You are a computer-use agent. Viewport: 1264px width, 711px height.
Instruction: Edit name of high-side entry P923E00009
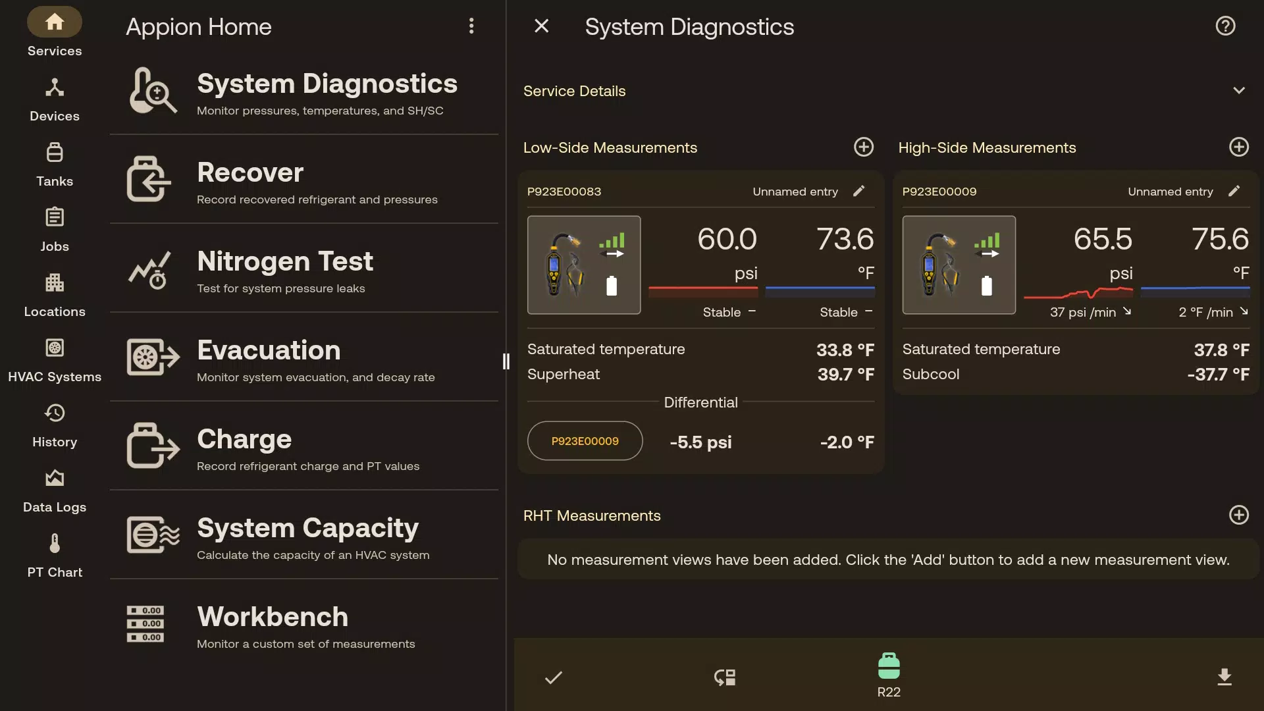tap(1234, 191)
